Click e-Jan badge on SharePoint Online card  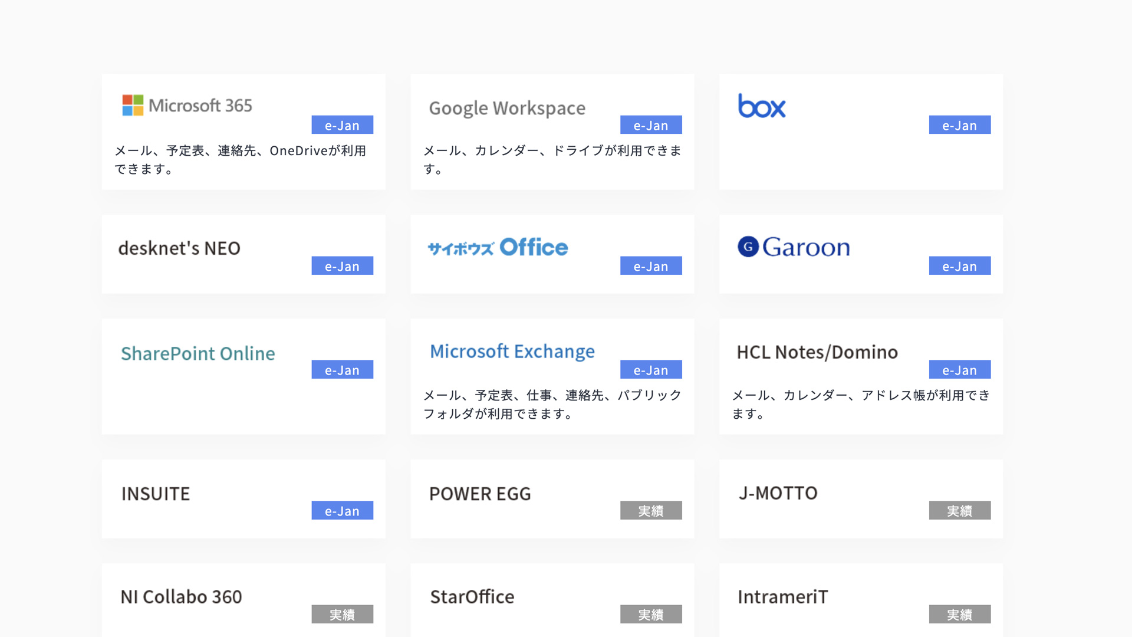click(x=343, y=370)
